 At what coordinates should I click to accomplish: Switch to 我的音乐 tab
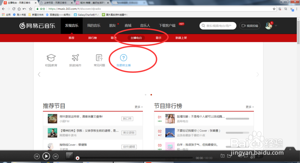(x=94, y=26)
